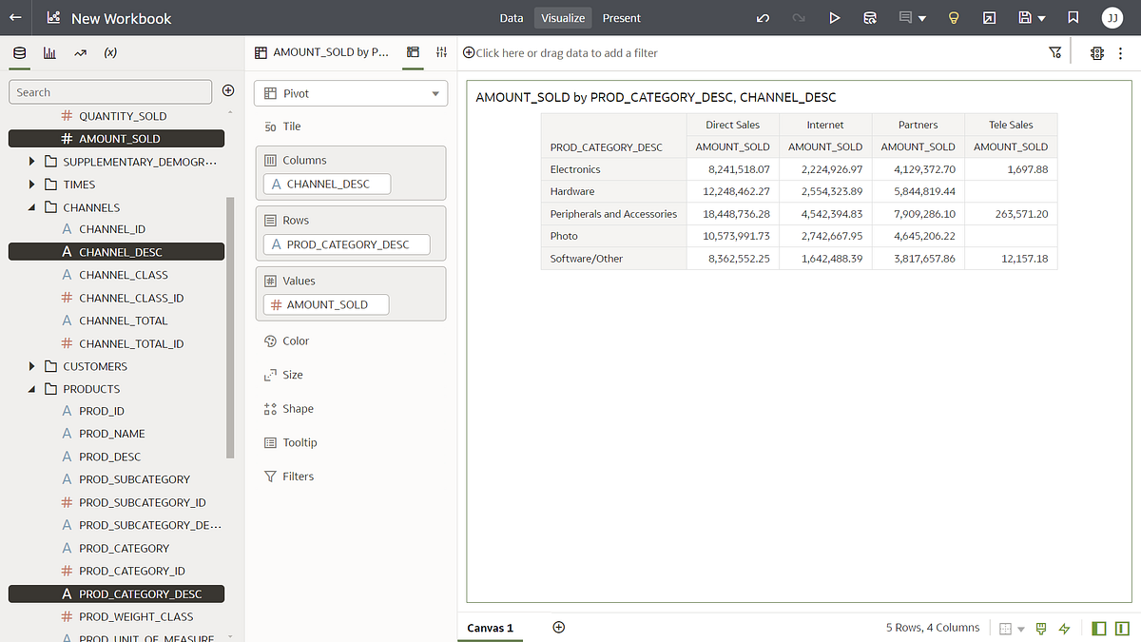Expand the CUSTOMERS folder
Image resolution: width=1141 pixels, height=642 pixels.
tap(29, 365)
